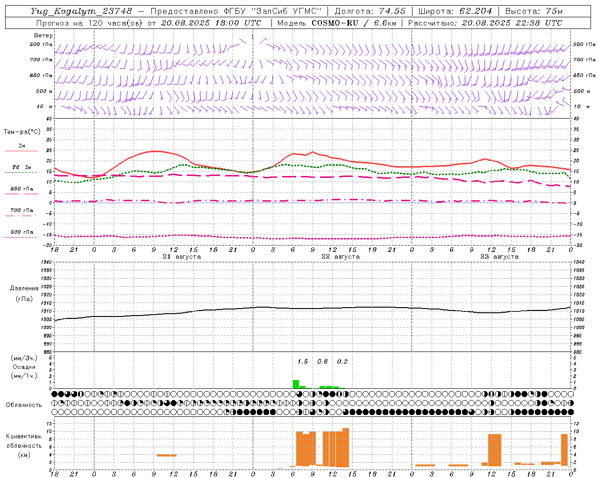Click the orange convective bar on 21 августа
Screen dimensions: 598x478
(167, 455)
